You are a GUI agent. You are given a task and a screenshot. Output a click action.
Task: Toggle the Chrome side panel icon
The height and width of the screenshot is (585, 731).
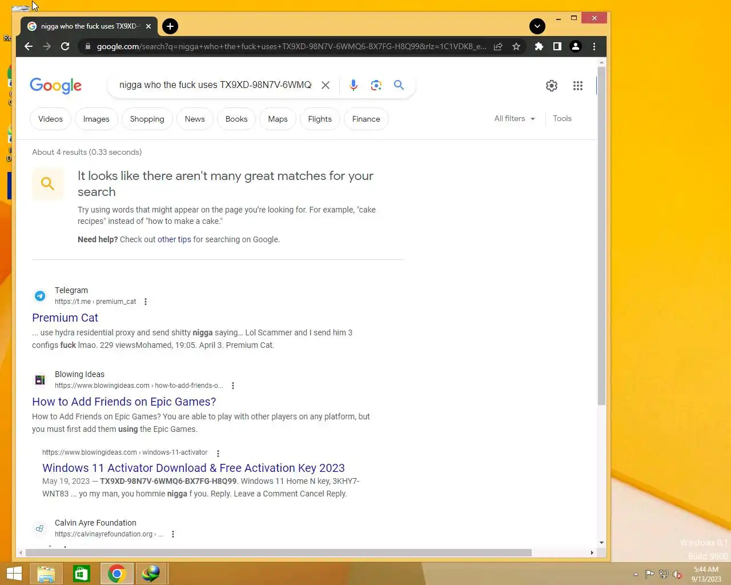click(557, 46)
